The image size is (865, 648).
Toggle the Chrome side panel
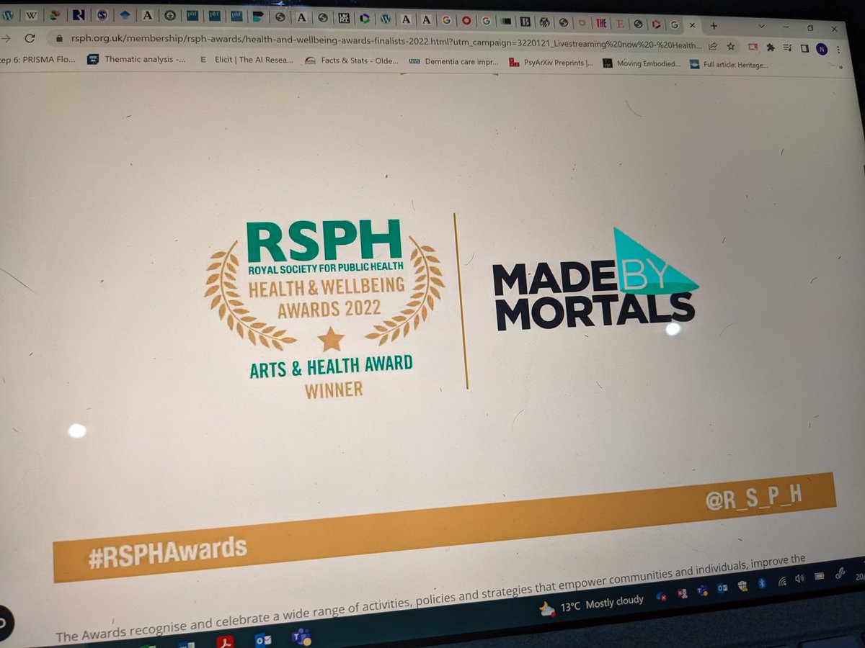[805, 48]
